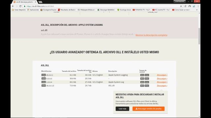The image size is (211, 118).
Task: Click the SHA1 badge for version 0.0.0.0
Action: point(147,79)
